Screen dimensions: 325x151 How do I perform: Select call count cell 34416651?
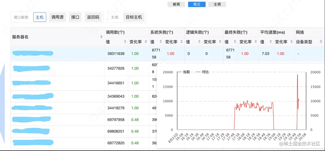point(116,83)
